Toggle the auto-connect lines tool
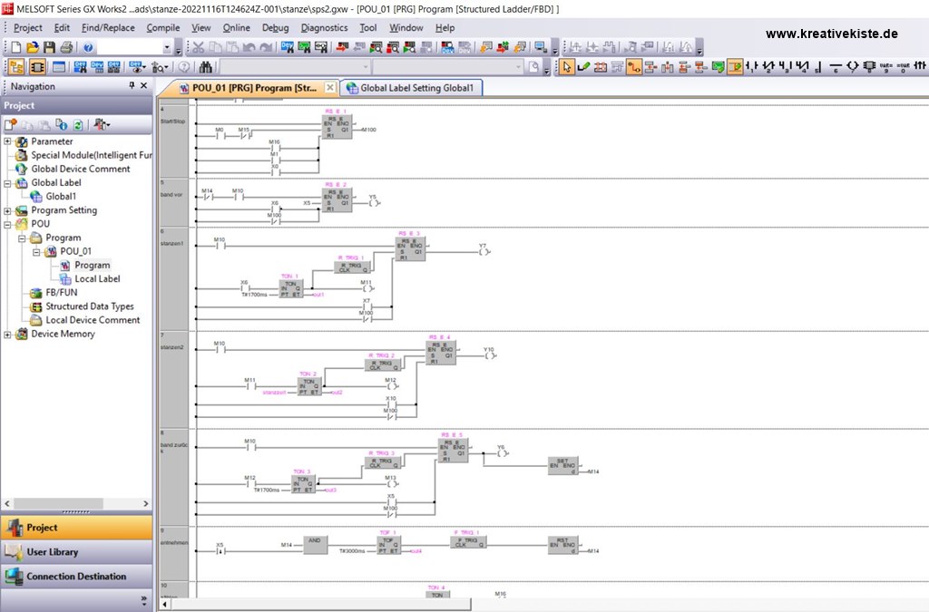This screenshot has width=929, height=612. pos(634,67)
